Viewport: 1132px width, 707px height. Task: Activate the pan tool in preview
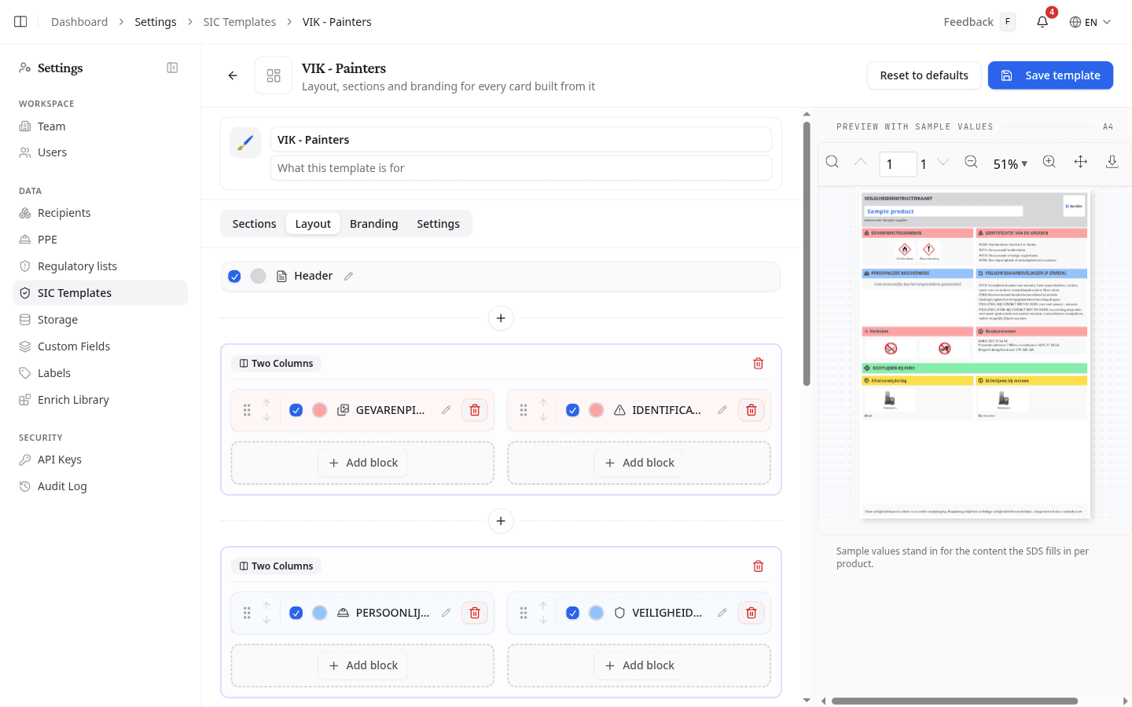pyautogui.click(x=1081, y=162)
